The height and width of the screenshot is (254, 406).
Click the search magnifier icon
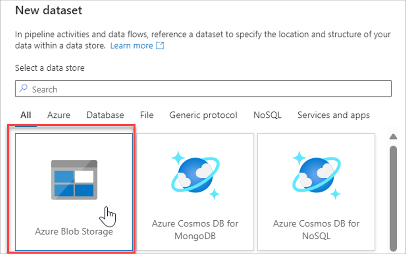coord(24,89)
